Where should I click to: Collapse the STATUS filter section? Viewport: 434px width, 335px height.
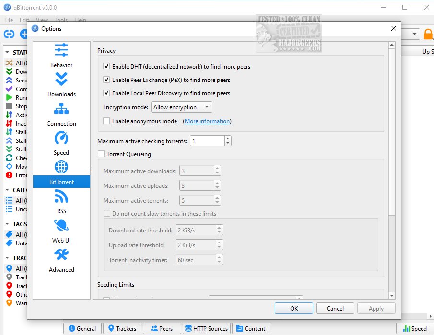(7, 52)
